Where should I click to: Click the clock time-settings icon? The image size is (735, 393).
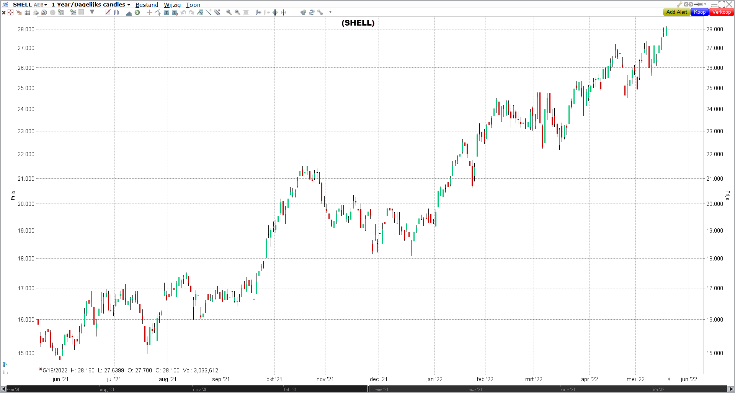point(44,12)
